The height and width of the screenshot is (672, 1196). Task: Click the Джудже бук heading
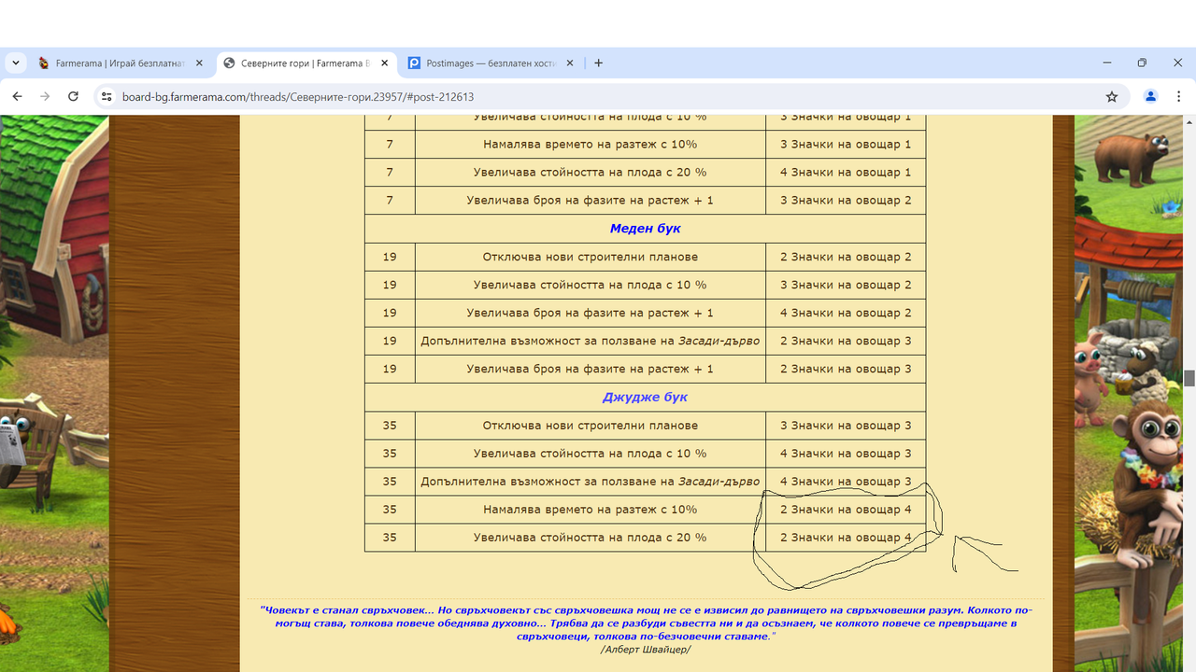[x=645, y=397]
